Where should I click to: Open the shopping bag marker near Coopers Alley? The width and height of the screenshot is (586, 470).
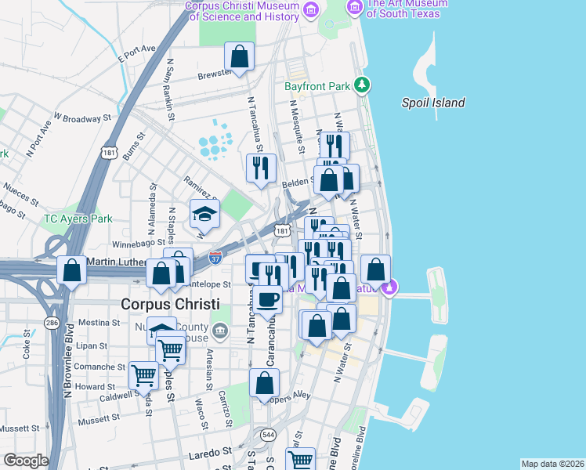pos(264,385)
